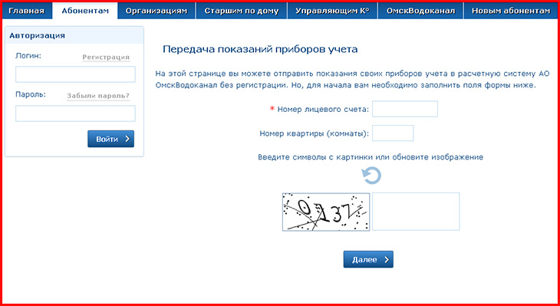Click the Авторизация panel header
The height and width of the screenshot is (306, 560).
(x=74, y=35)
